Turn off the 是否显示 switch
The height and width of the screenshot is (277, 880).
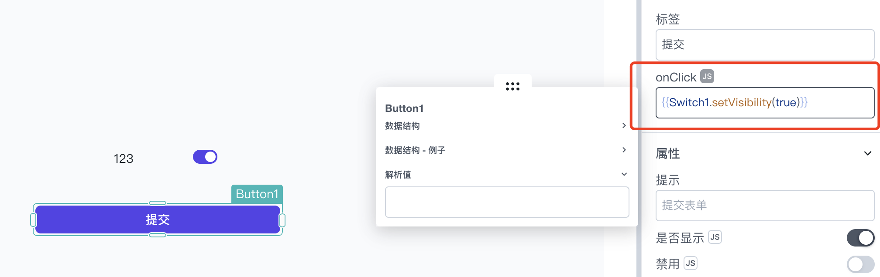(x=860, y=238)
